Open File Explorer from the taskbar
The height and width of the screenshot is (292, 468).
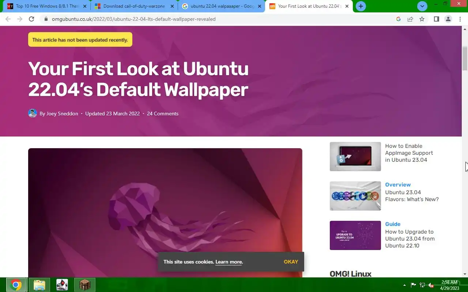39,285
